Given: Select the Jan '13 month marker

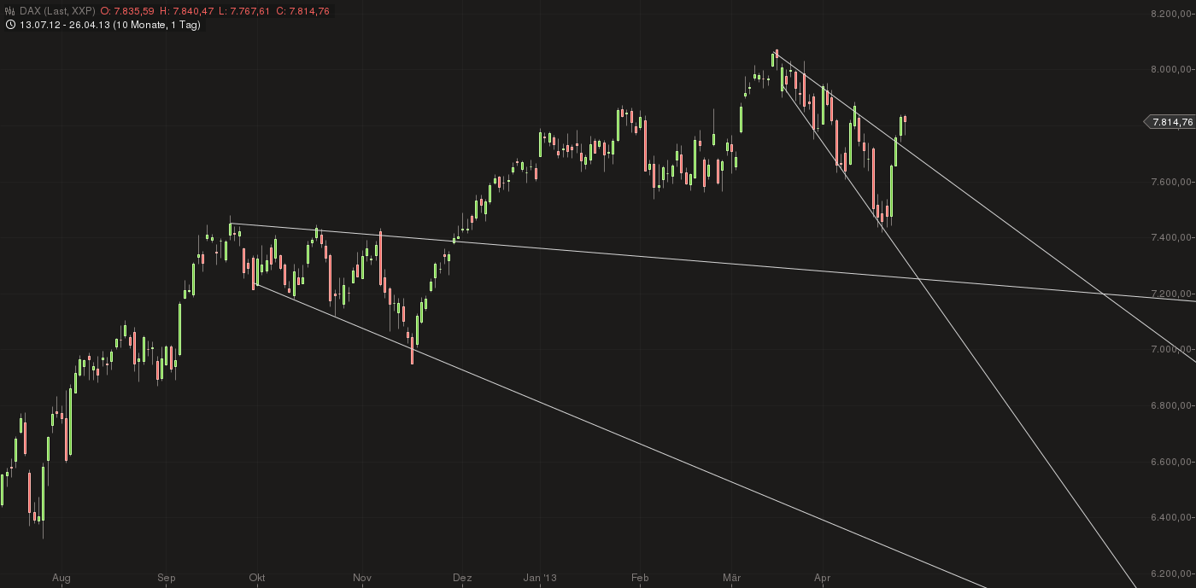Looking at the screenshot, I should pos(540,579).
